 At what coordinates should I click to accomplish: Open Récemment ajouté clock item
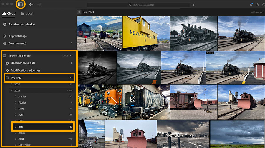click(23, 63)
